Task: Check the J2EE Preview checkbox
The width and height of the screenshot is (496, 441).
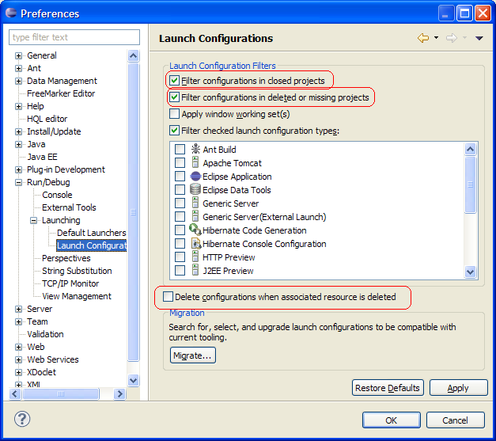Action: coord(180,270)
